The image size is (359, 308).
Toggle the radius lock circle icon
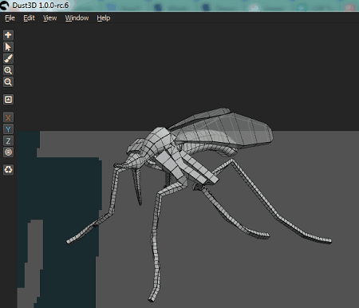point(8,152)
